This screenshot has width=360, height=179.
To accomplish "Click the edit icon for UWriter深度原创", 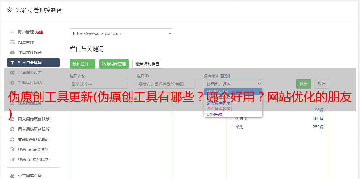I will [x=12, y=149].
